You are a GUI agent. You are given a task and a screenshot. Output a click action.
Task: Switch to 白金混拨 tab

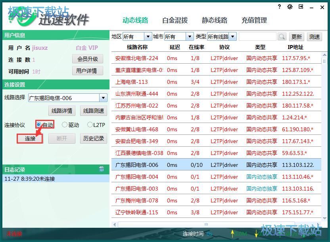coord(175,20)
